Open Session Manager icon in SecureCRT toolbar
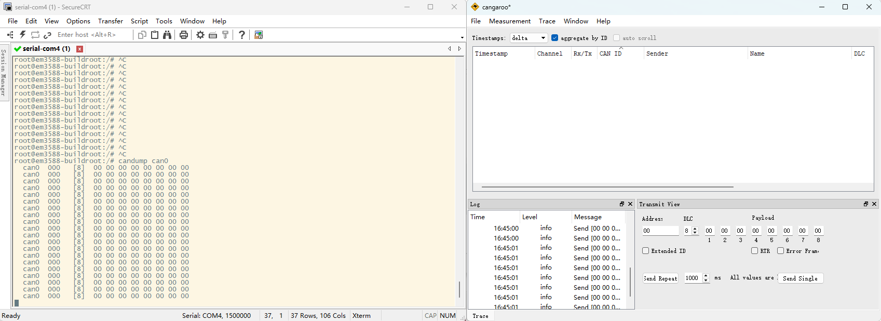Screen dimensions: 881x321 click(10, 35)
